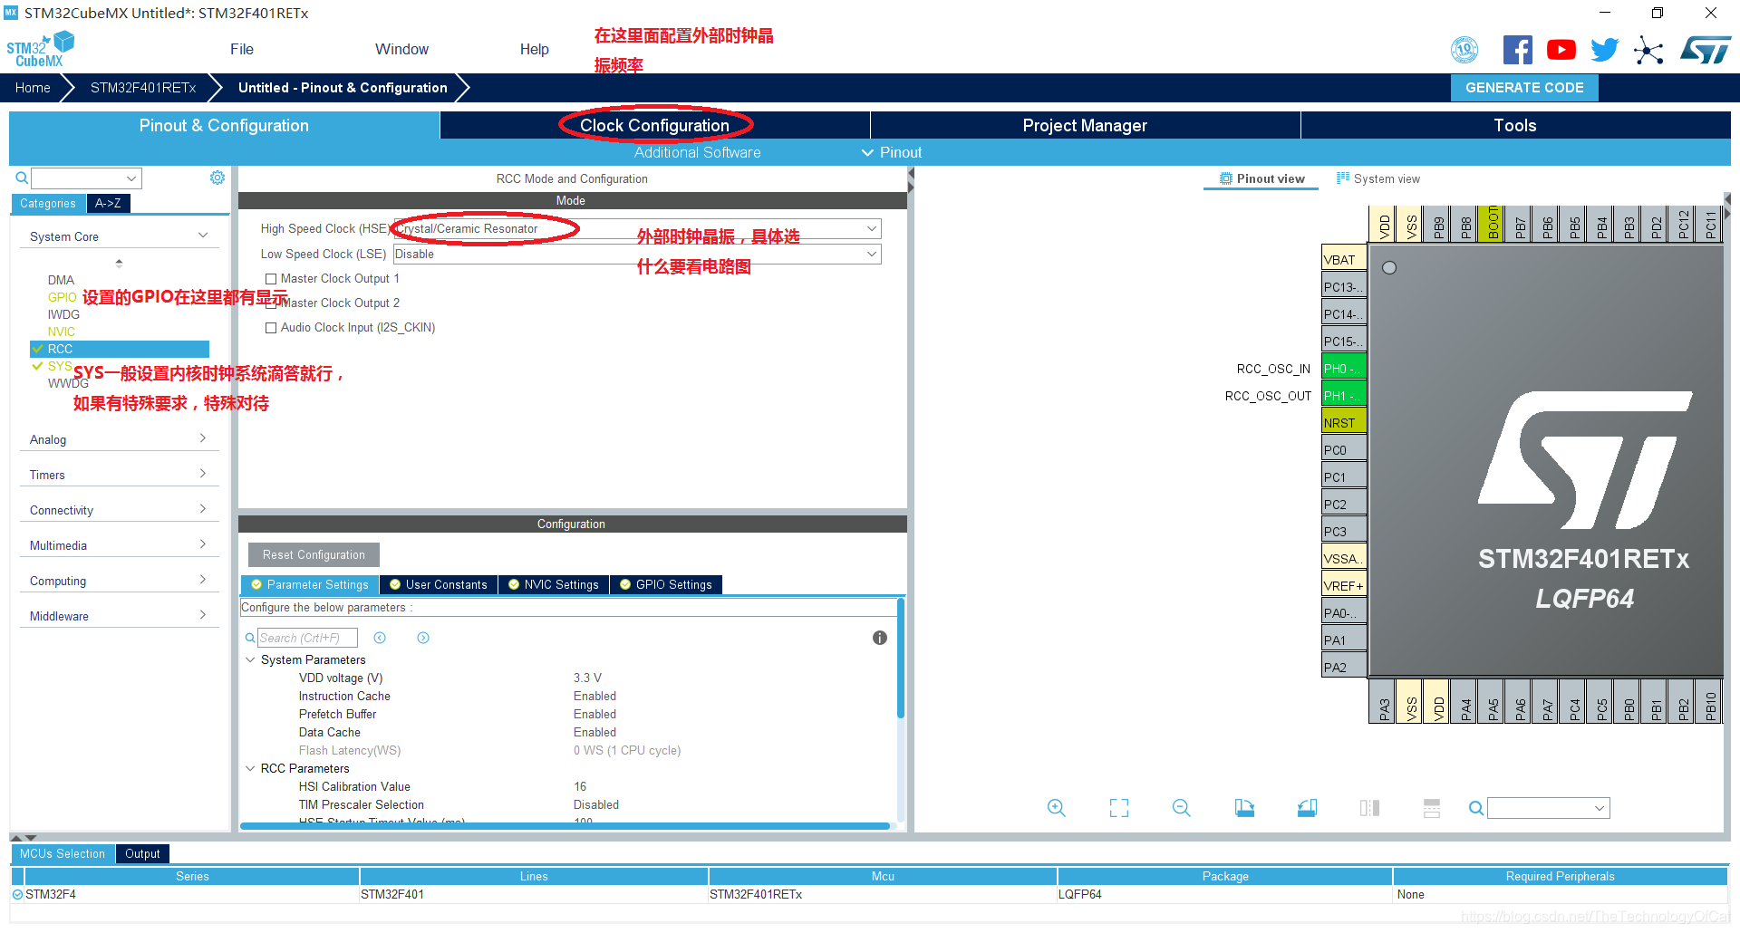The height and width of the screenshot is (933, 1740).
Task: Click the search magnifier in the categories panel
Action: click(22, 178)
